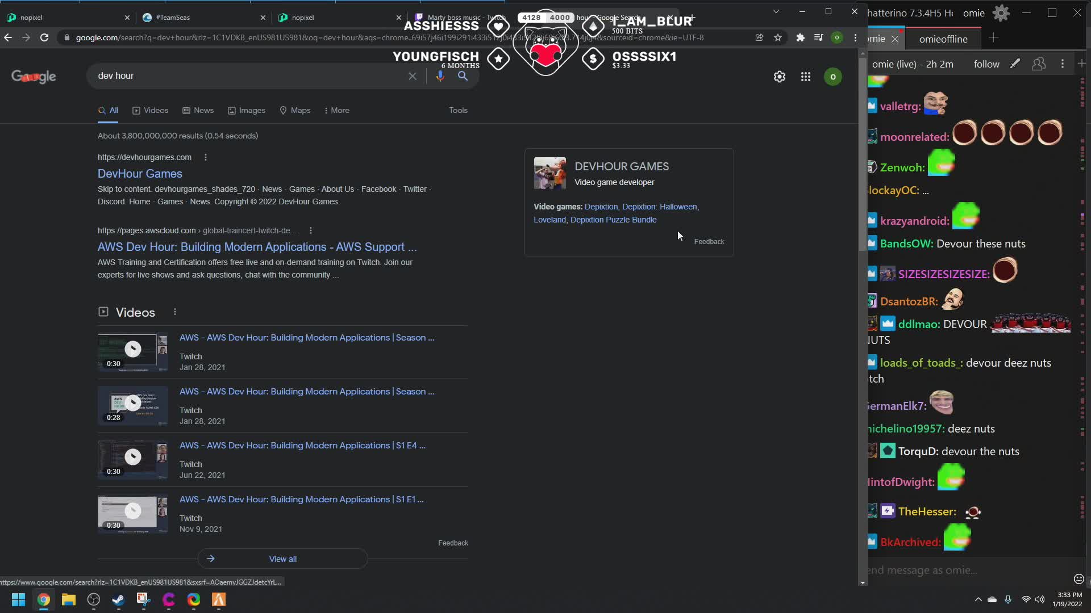Open Snipping Tool from the taskbar
Viewport: 1091px width, 613px height.
tap(143, 599)
